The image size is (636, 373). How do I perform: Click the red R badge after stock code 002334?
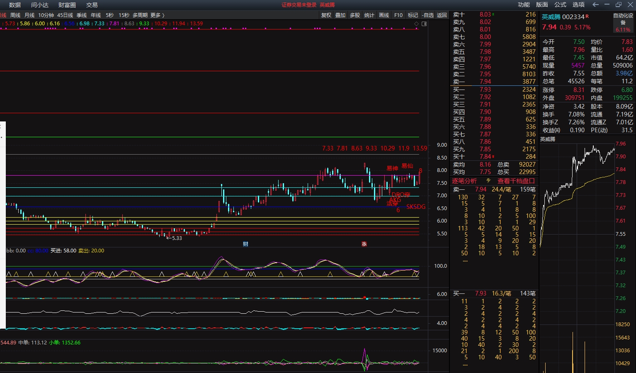[x=587, y=17]
